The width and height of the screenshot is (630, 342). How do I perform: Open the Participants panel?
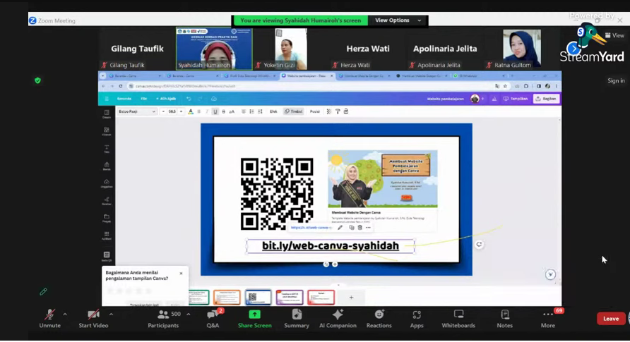[163, 319]
